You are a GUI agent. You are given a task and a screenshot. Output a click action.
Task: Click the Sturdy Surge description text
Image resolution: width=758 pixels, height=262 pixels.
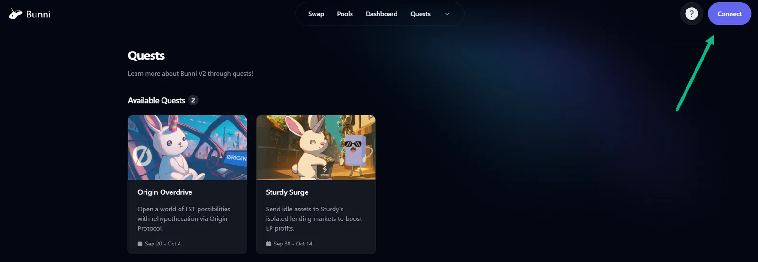[314, 218]
